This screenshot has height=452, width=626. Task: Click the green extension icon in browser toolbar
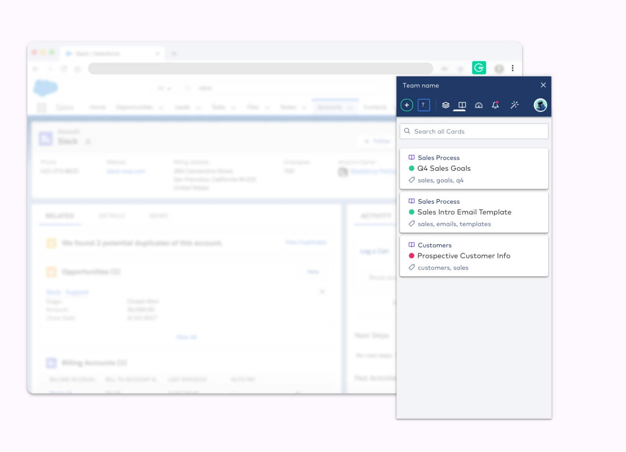(479, 68)
